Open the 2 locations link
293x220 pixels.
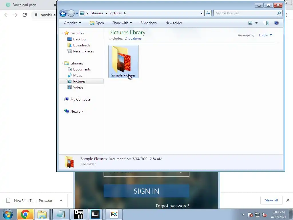[133, 38]
